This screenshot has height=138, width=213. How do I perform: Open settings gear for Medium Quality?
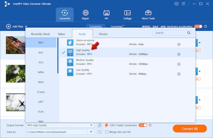[179, 64]
